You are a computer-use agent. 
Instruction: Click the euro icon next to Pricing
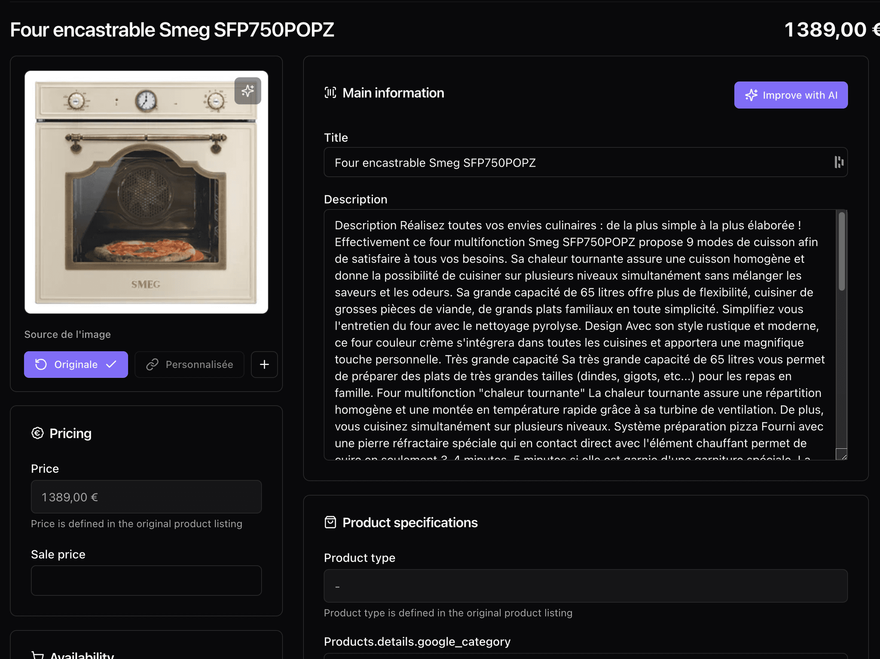pyautogui.click(x=38, y=433)
